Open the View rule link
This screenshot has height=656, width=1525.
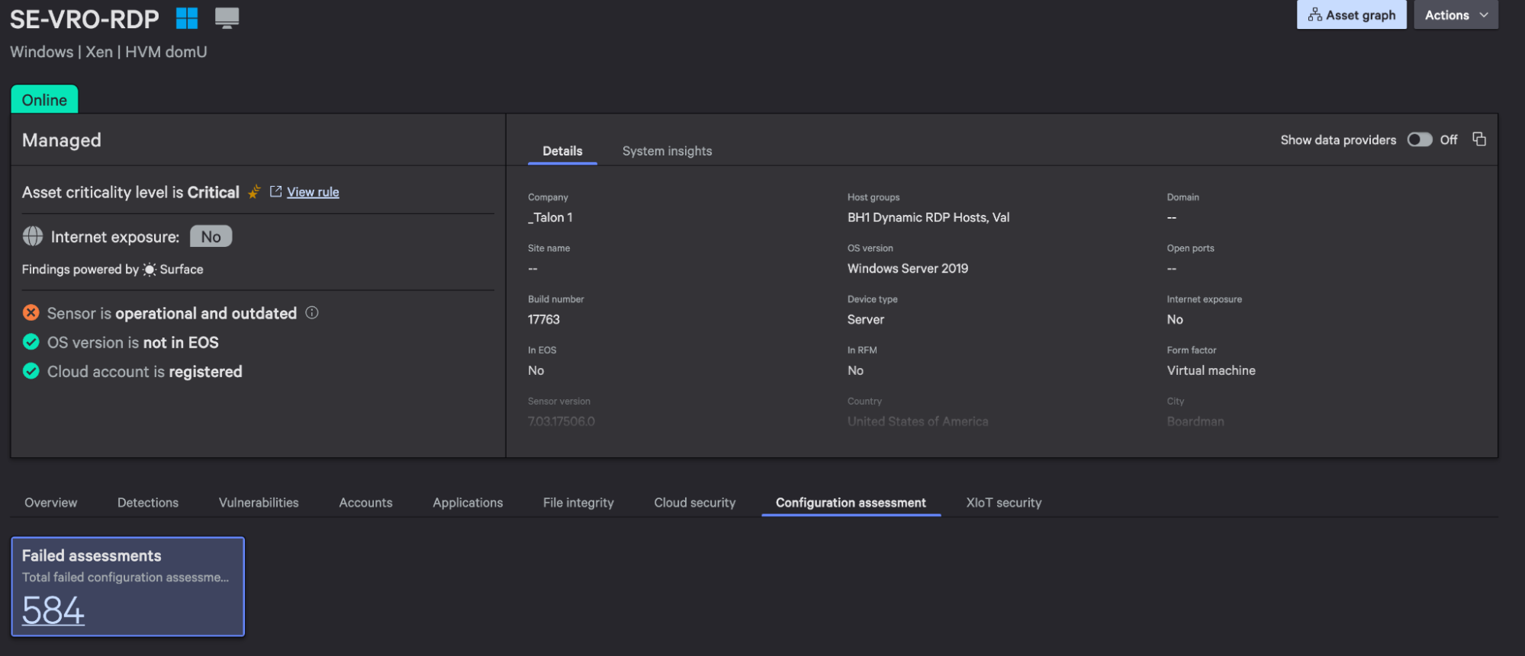[313, 192]
